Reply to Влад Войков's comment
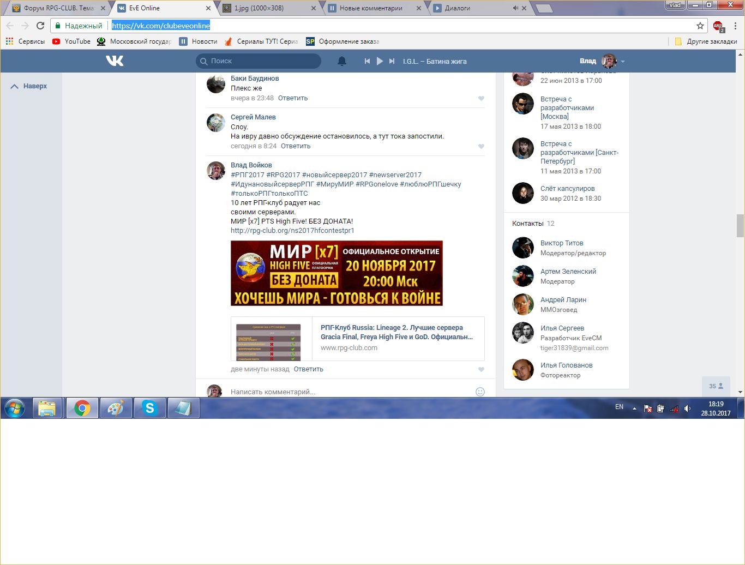This screenshot has width=745, height=565. (309, 369)
